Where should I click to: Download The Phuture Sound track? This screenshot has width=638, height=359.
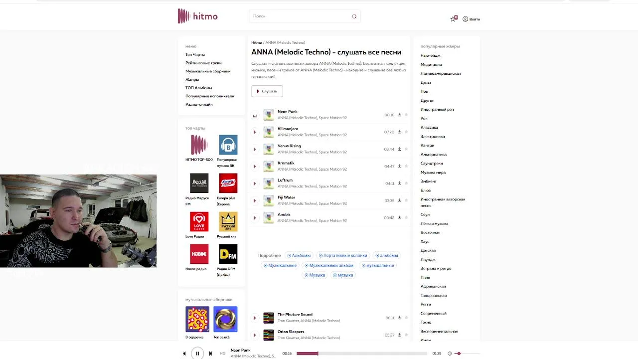tap(399, 317)
